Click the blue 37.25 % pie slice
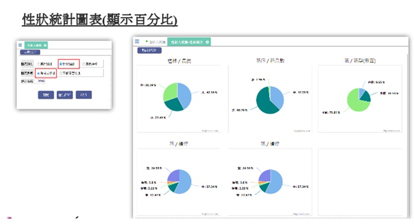Viewport: 414px width, 224px height. pyautogui.click(x=278, y=97)
